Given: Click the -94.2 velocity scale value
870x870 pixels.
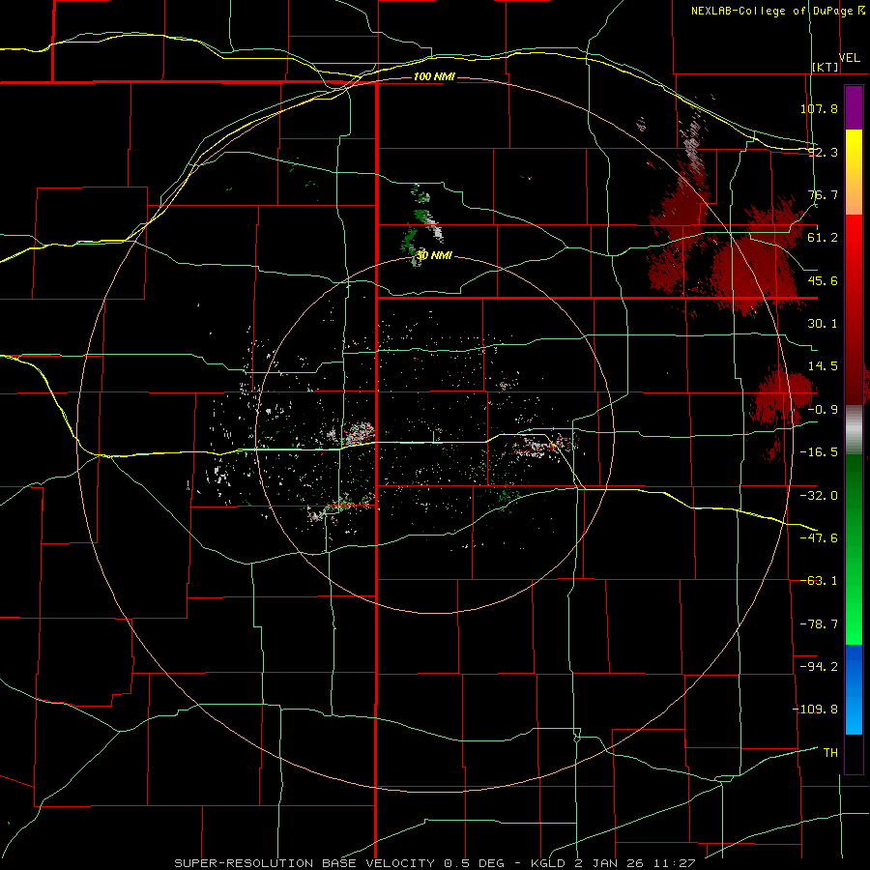Looking at the screenshot, I should 819,666.
